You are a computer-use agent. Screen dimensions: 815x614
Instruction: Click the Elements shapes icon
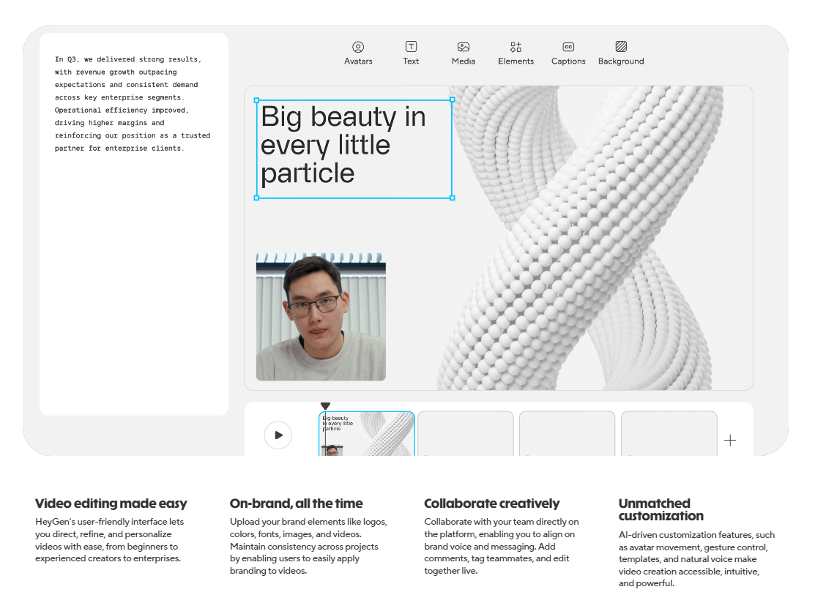(516, 47)
